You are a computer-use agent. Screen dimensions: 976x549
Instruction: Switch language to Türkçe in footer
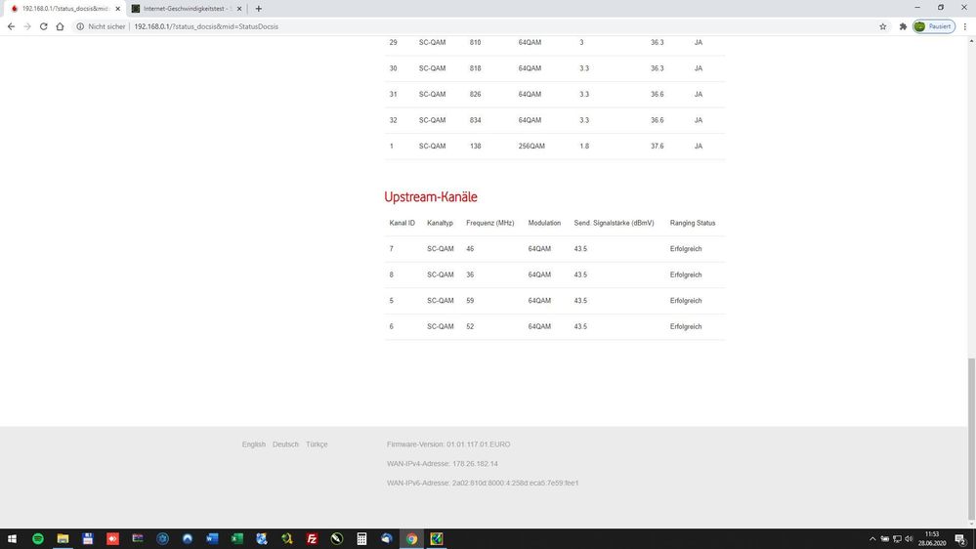click(x=317, y=444)
